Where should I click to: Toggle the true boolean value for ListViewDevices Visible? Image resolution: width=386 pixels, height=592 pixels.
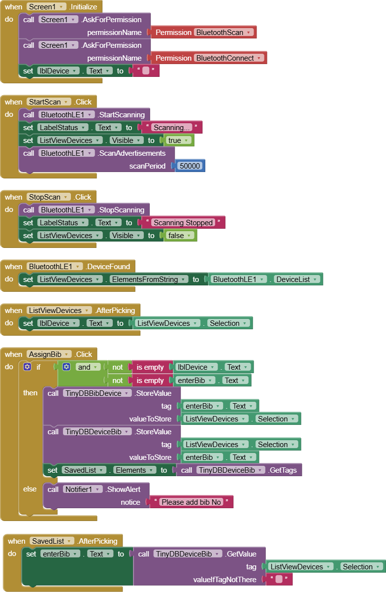[x=178, y=140]
